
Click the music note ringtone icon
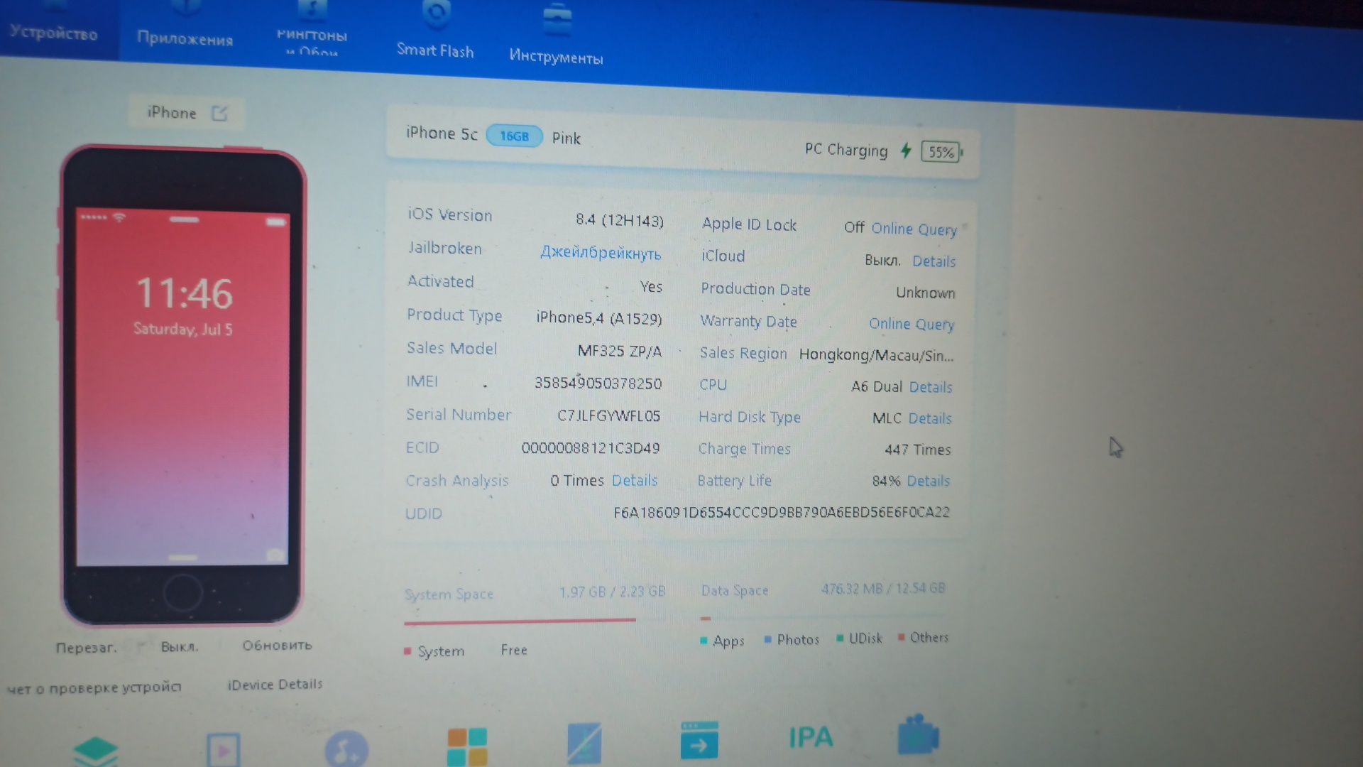coord(346,749)
